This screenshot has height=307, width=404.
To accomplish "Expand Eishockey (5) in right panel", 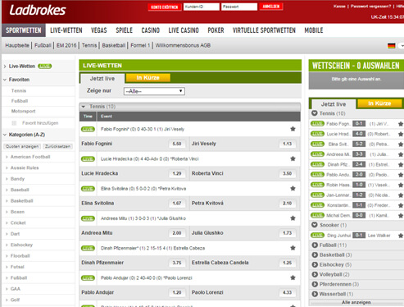I will [315, 265].
